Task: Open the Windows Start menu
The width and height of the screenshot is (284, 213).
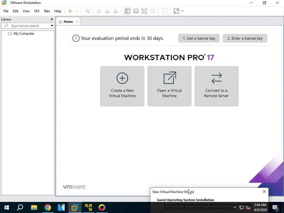Action: (x=7, y=207)
